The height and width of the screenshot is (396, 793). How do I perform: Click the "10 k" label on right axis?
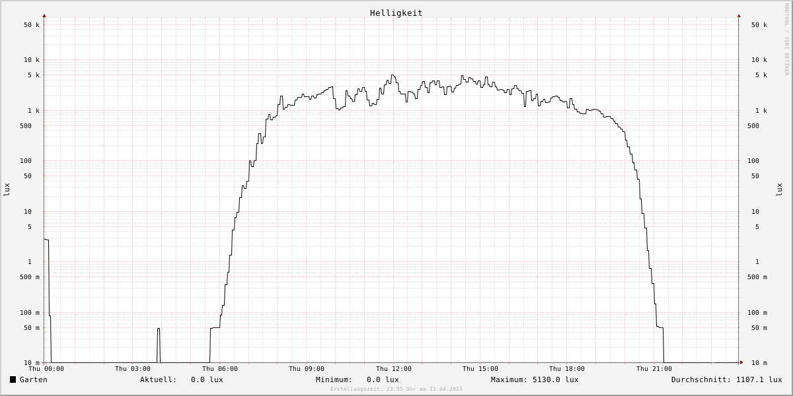click(x=759, y=60)
